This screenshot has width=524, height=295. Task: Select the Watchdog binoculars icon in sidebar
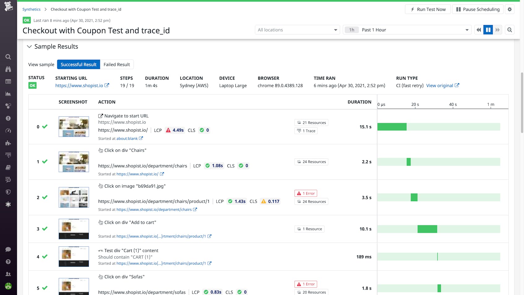[8, 69]
